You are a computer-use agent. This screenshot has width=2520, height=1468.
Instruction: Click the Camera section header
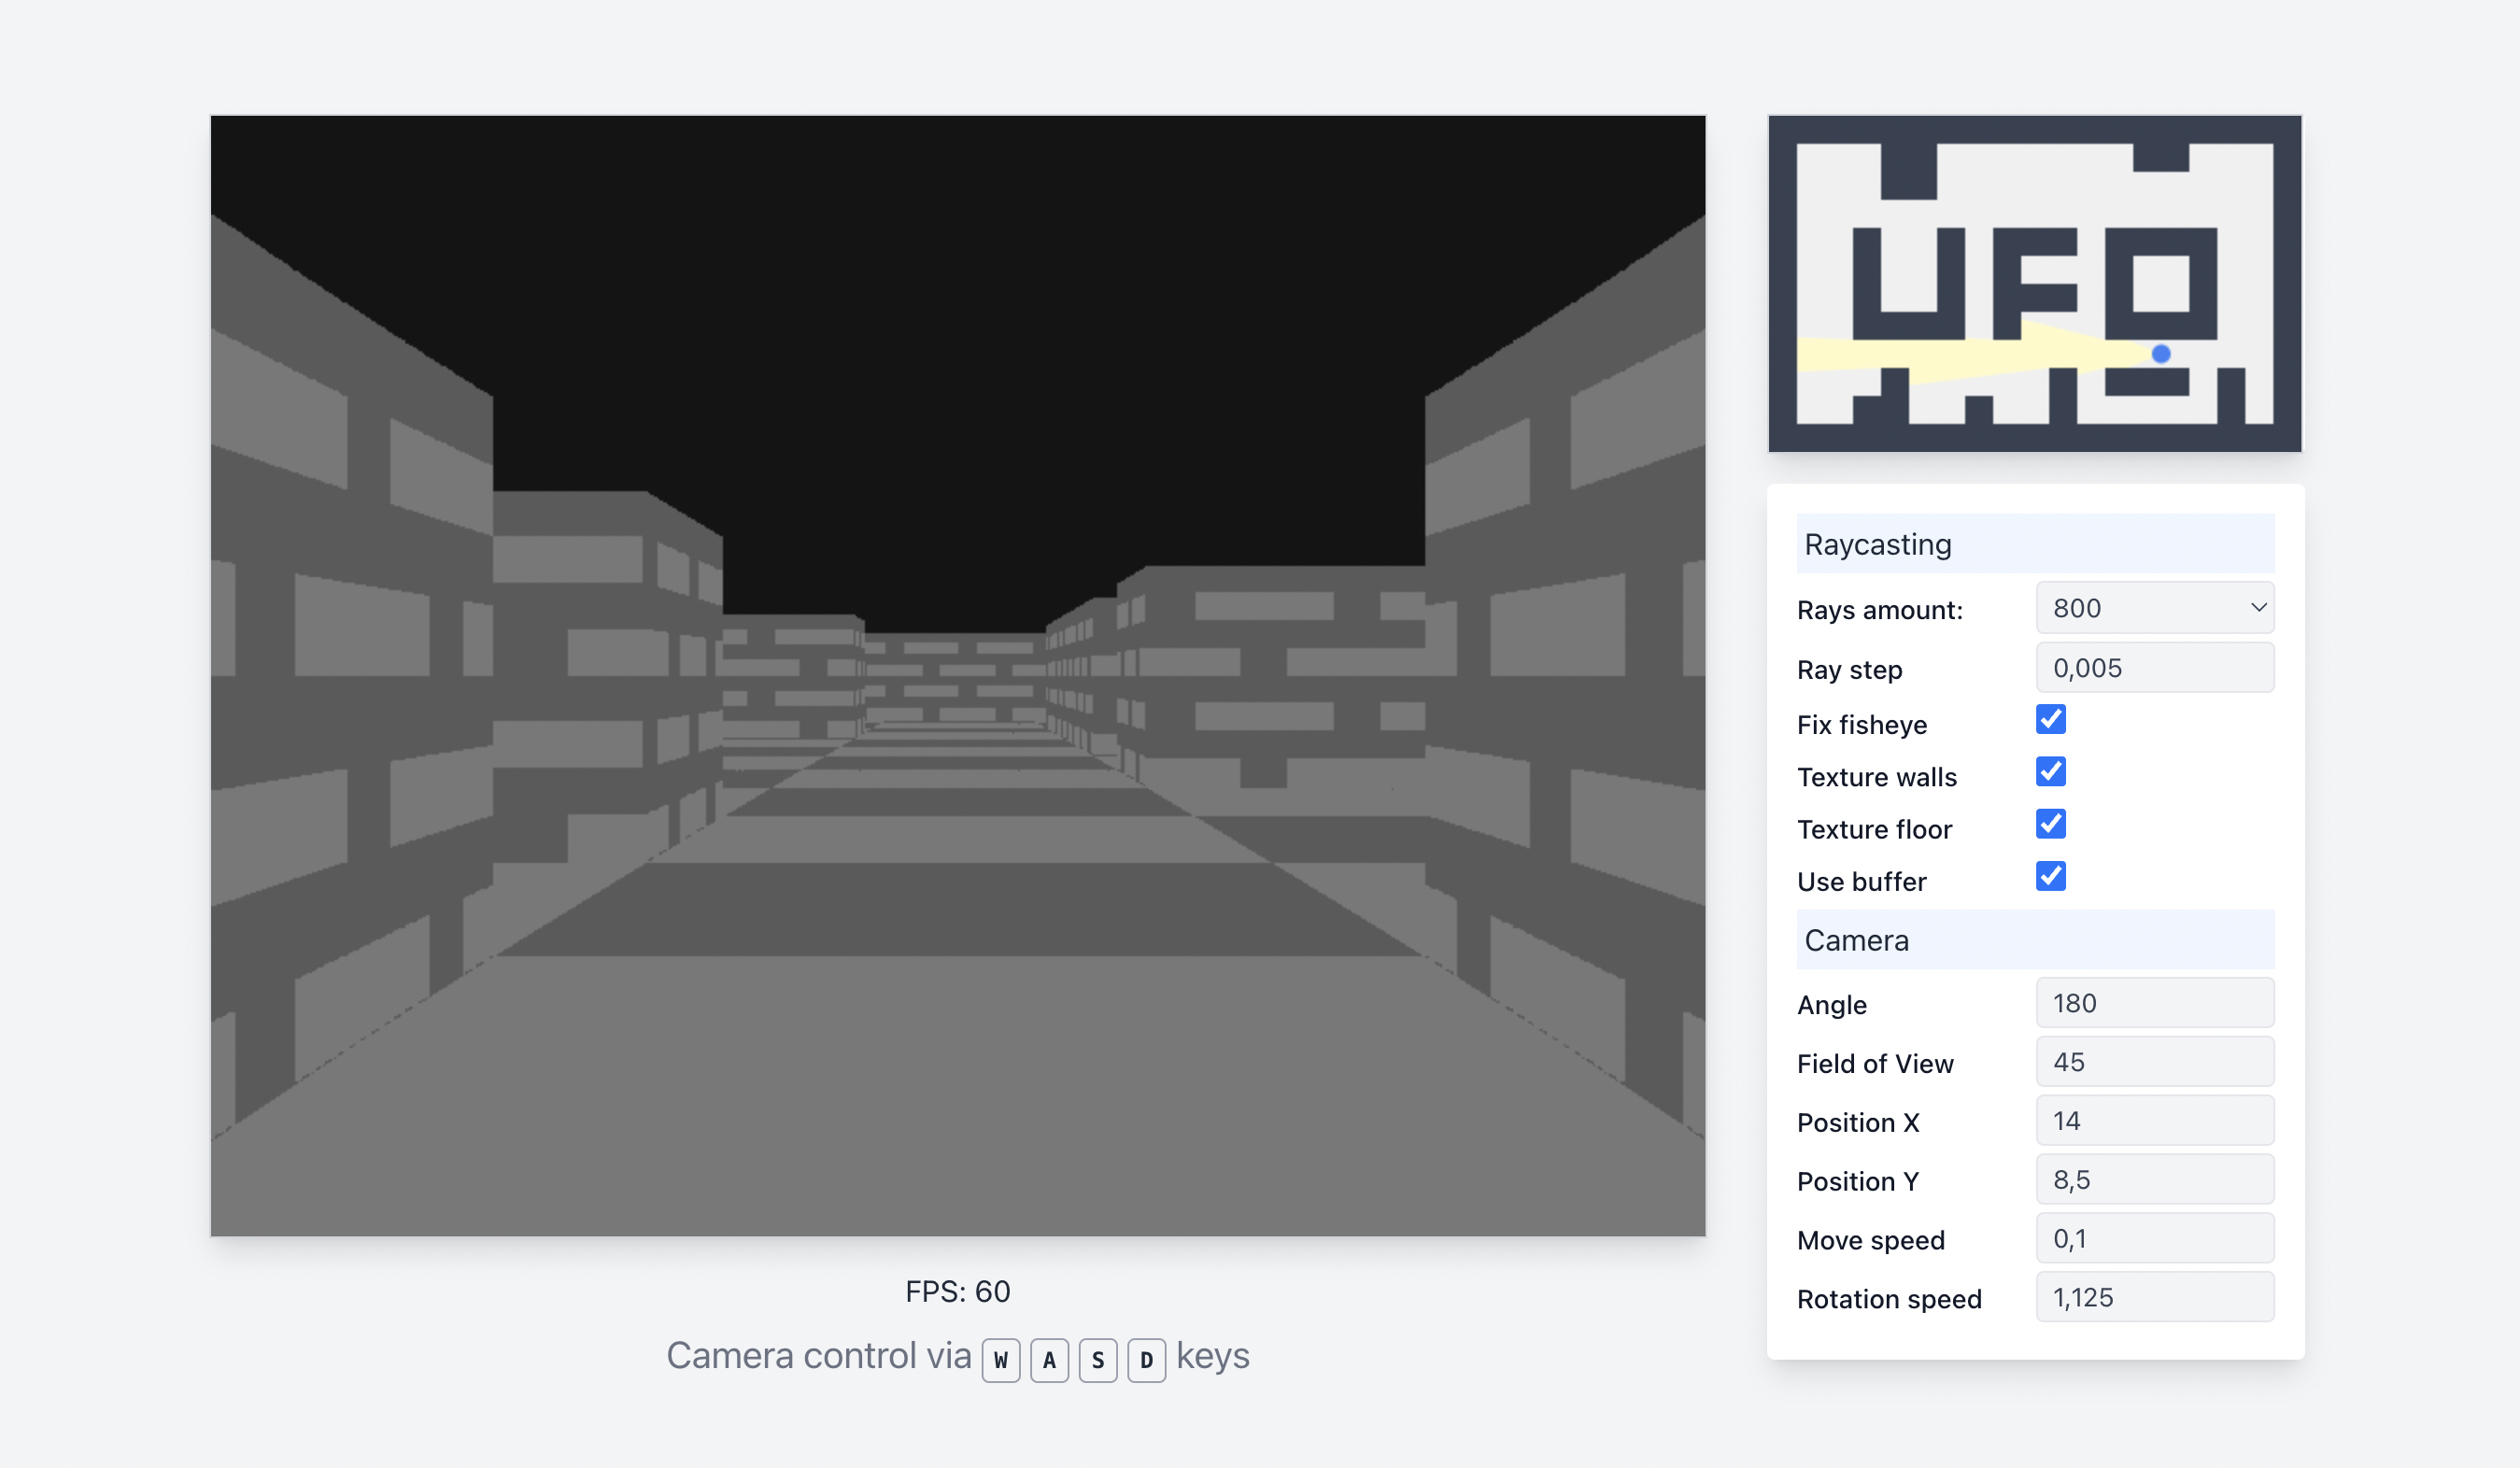[2035, 940]
